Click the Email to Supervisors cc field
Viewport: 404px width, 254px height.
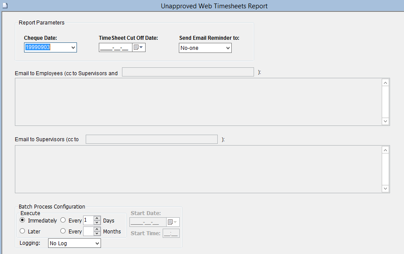click(x=151, y=139)
